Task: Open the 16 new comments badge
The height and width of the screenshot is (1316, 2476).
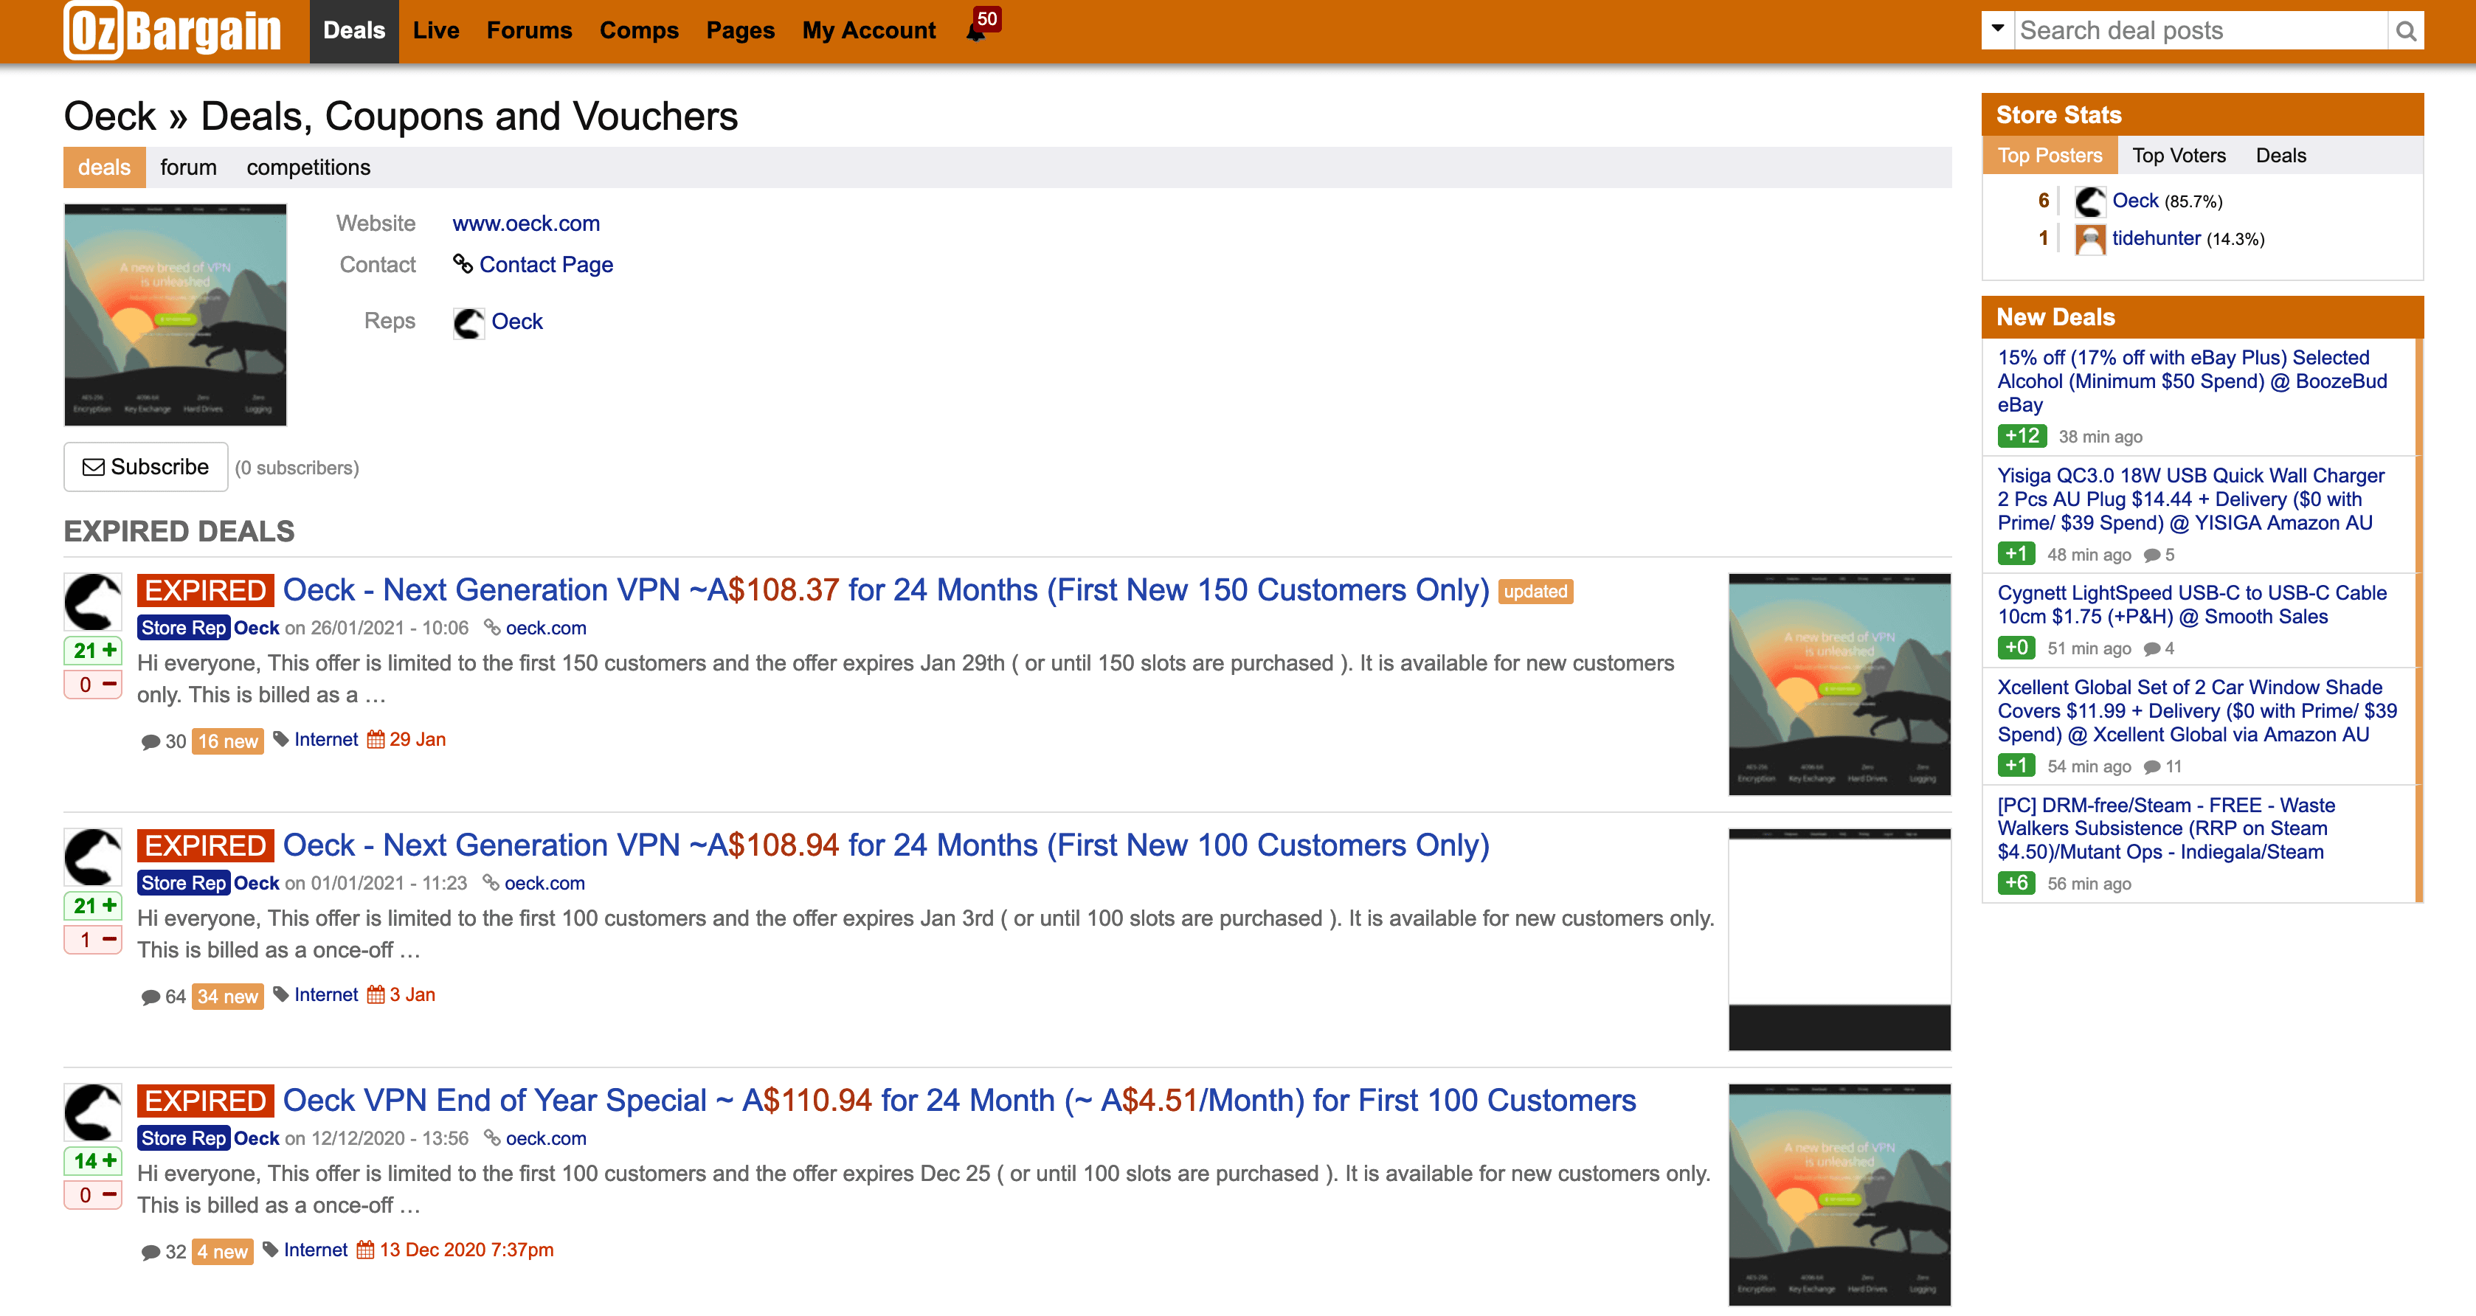Action: 228,741
